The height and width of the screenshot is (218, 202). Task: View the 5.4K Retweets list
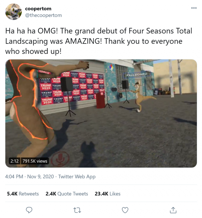(23, 194)
